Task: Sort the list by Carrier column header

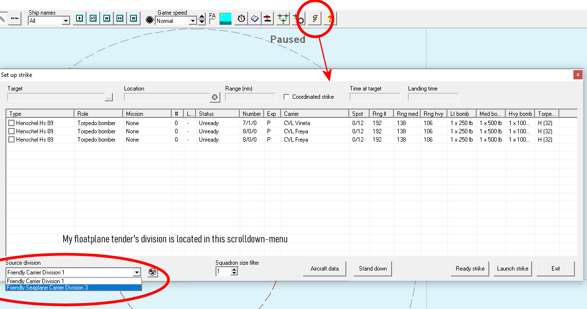Action: click(314, 114)
